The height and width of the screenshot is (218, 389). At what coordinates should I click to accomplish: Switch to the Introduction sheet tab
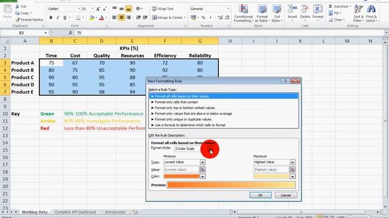point(115,212)
